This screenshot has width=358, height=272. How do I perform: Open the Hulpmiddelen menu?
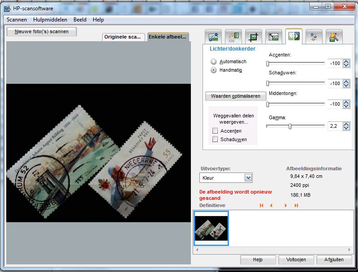(x=50, y=20)
